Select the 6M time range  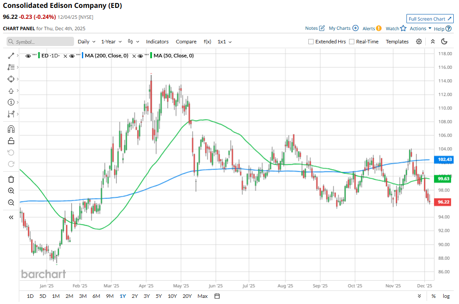click(x=96, y=296)
